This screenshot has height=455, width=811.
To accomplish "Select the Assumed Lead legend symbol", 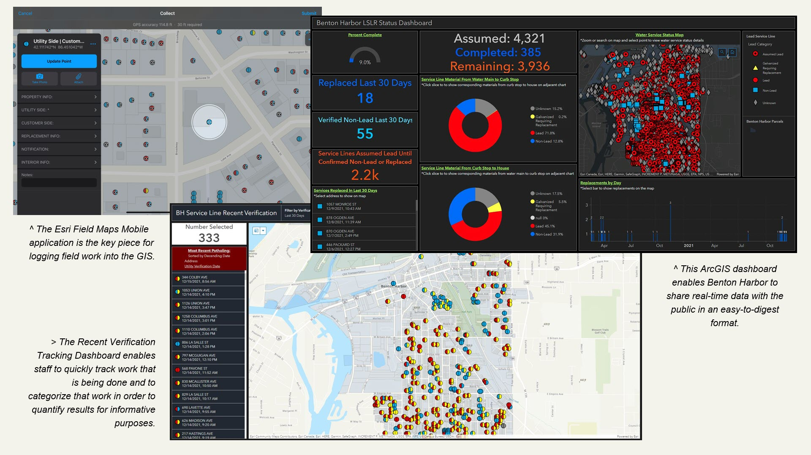I will pos(755,54).
